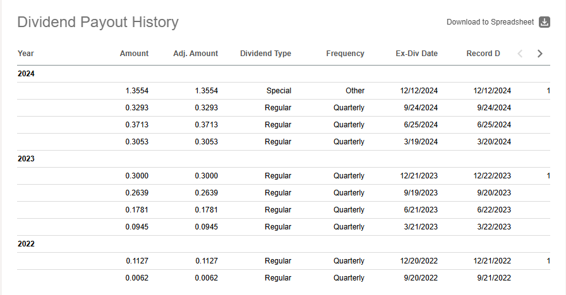Select the 3/19/2024 ex-div date
Screen dimensions: 566x295
pyautogui.click(x=421, y=142)
